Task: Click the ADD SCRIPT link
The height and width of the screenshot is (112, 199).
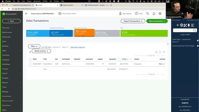Action: point(185,35)
